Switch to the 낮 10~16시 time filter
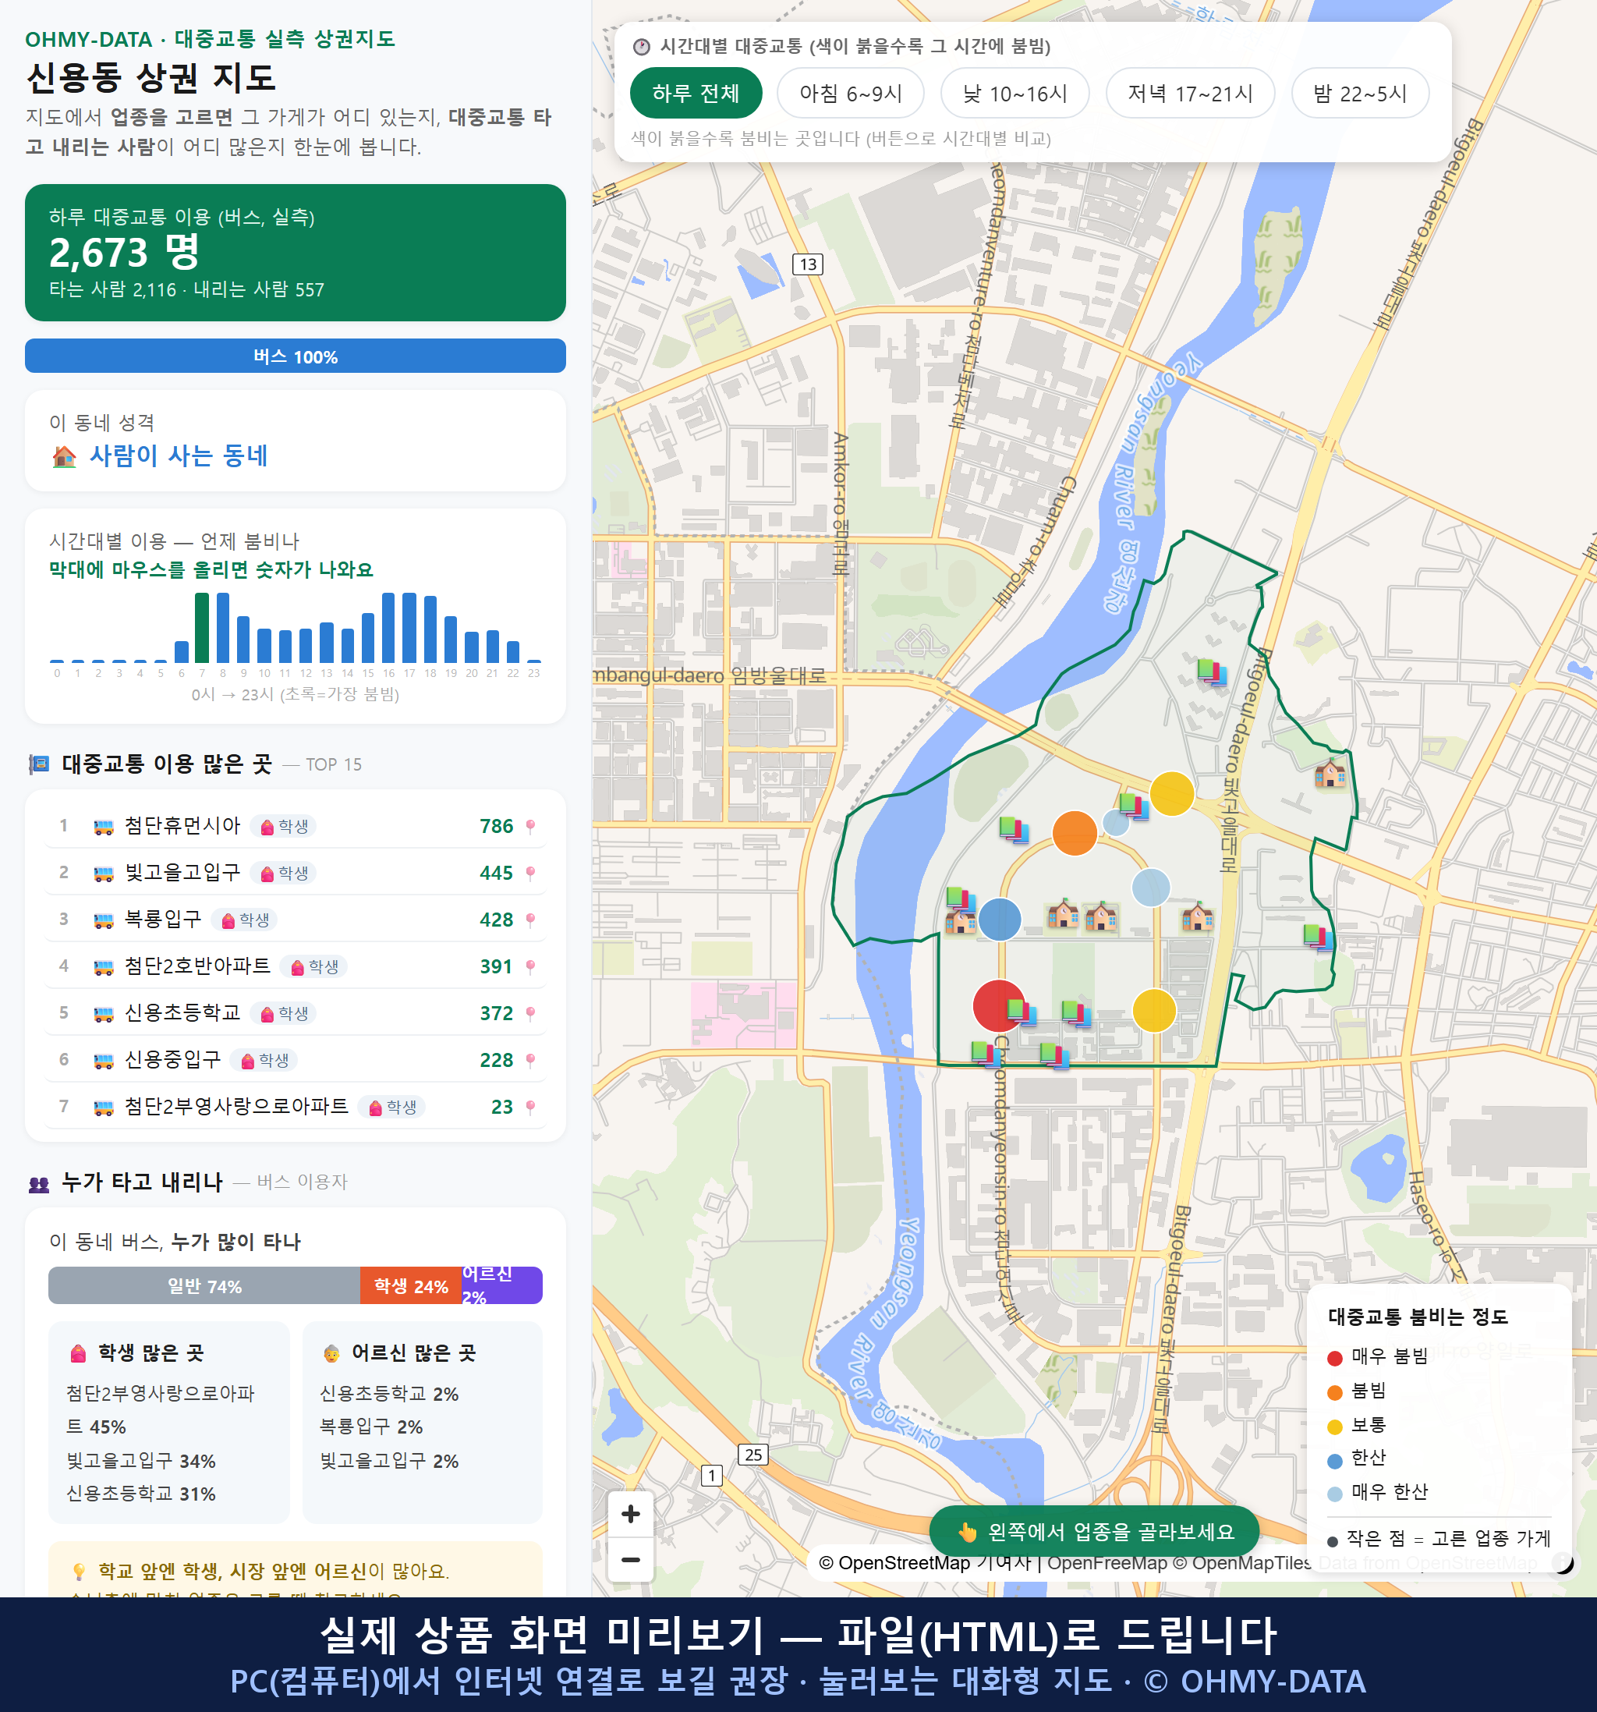The width and height of the screenshot is (1597, 1712). tap(1015, 93)
